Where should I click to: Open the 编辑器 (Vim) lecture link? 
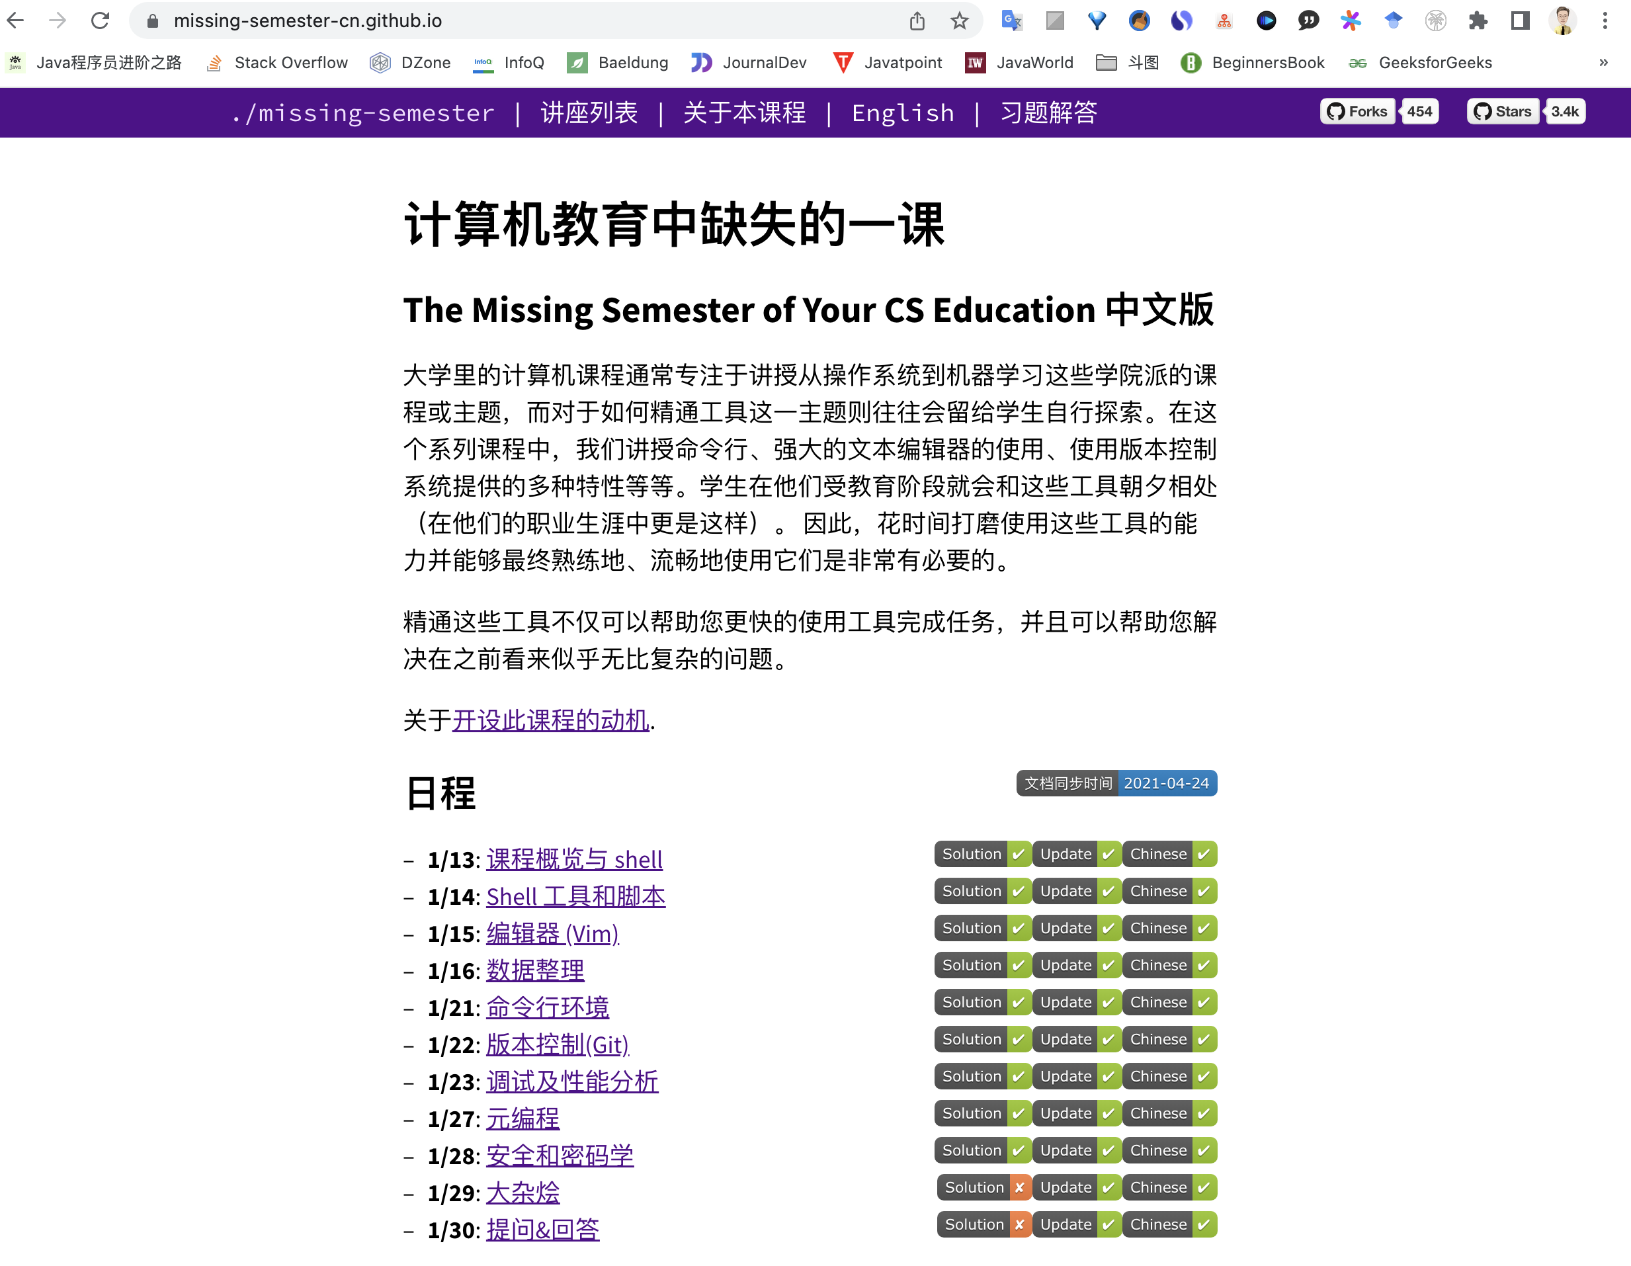(552, 933)
